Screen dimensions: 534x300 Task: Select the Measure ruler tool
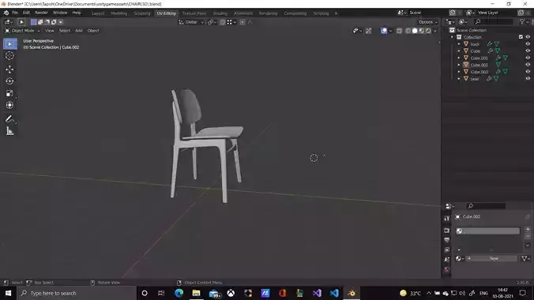tap(10, 131)
